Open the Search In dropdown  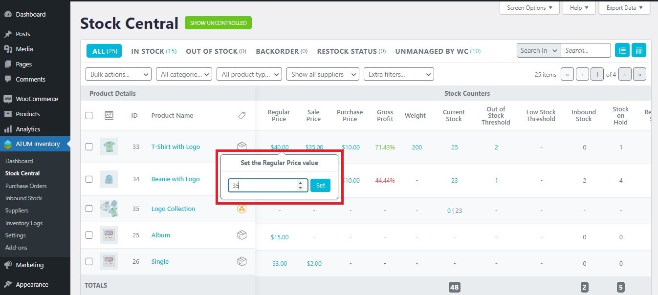(x=539, y=50)
